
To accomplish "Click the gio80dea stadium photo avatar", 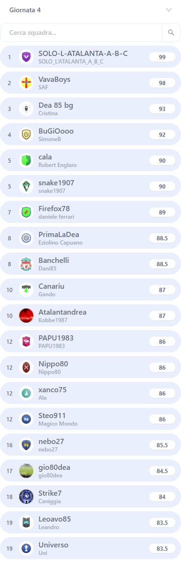I will click(26, 471).
